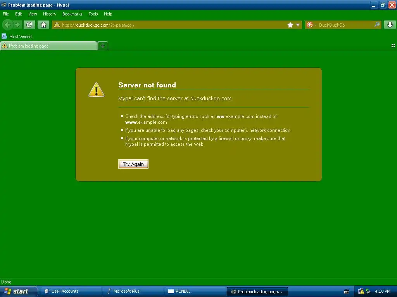The height and width of the screenshot is (297, 397).
Task: Click the address bar warning icon
Action: click(x=57, y=25)
